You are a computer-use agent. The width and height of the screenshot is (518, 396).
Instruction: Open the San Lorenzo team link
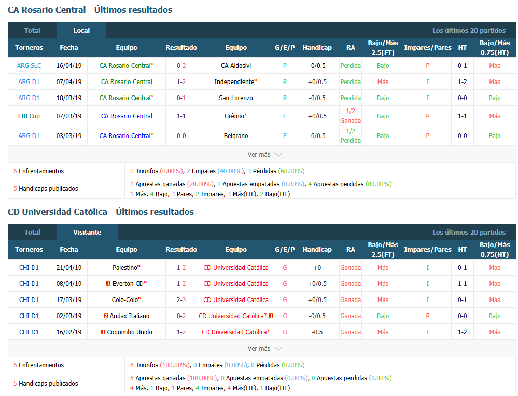pos(236,98)
